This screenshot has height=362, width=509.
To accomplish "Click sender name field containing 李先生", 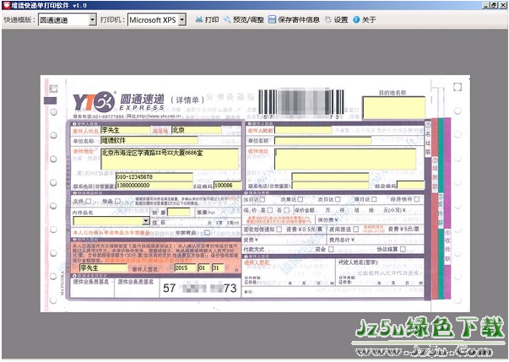I will [126, 131].
